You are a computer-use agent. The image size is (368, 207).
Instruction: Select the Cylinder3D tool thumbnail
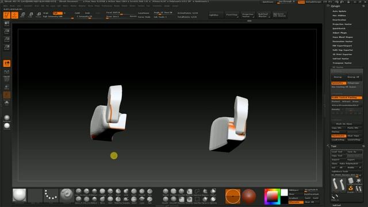tap(351, 181)
